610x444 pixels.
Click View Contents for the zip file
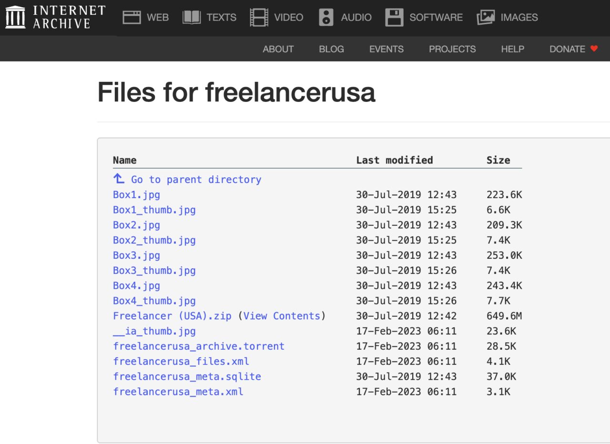tap(282, 316)
